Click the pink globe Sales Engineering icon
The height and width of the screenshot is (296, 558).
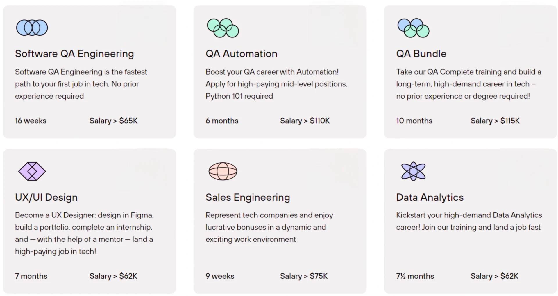(223, 171)
